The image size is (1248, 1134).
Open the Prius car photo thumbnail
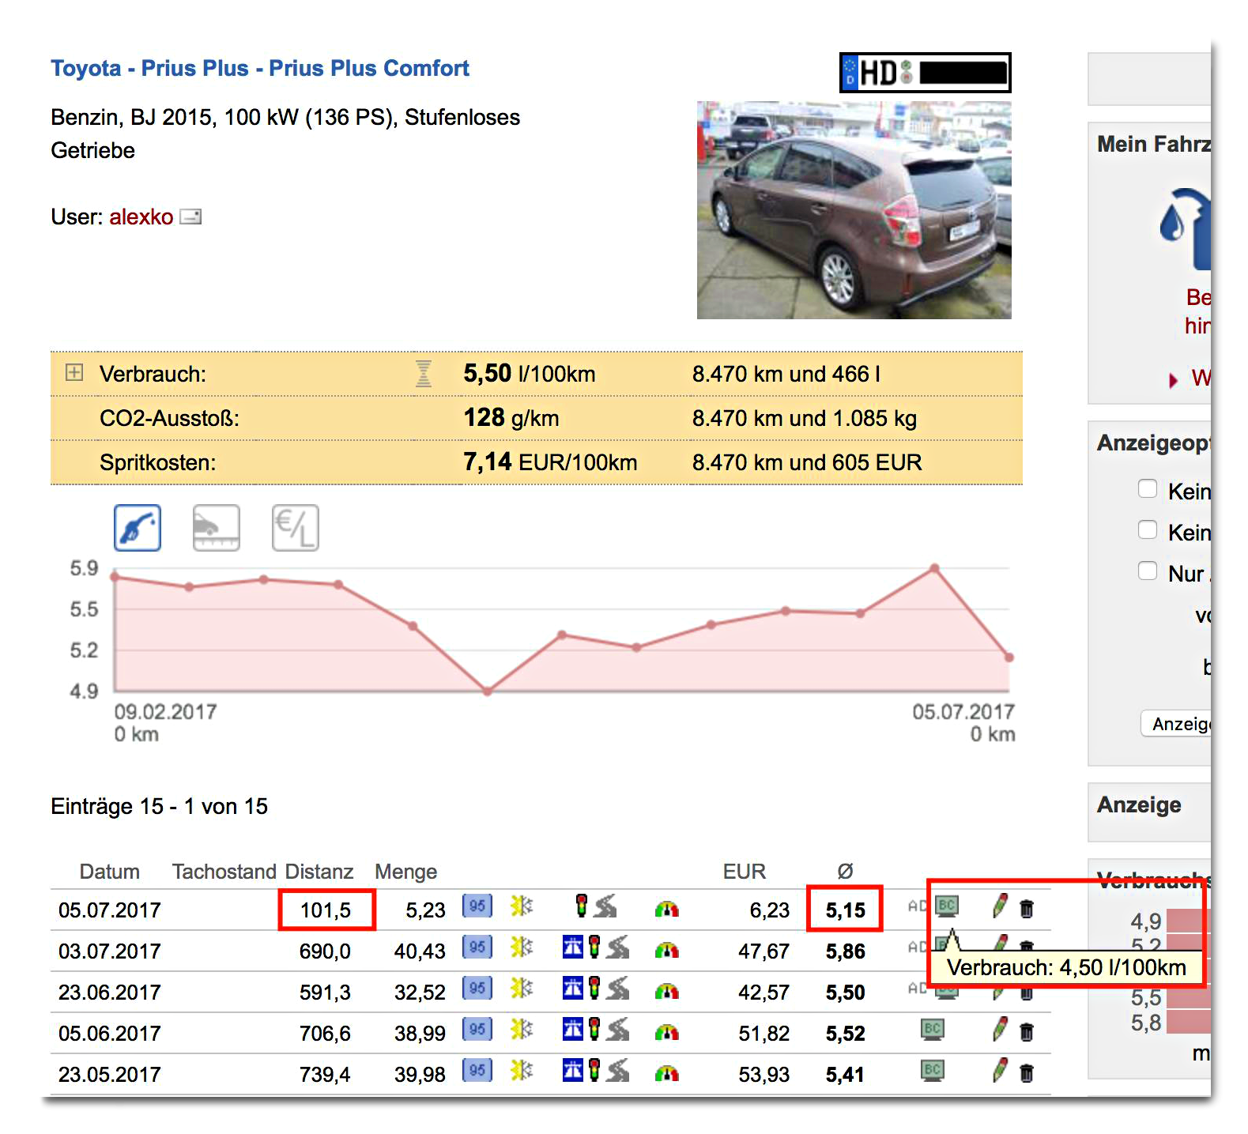[854, 210]
